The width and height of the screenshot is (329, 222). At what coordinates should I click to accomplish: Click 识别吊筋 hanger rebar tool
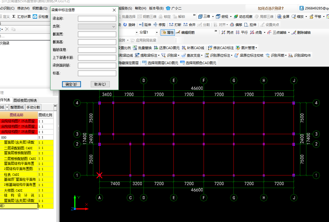point(276,55)
